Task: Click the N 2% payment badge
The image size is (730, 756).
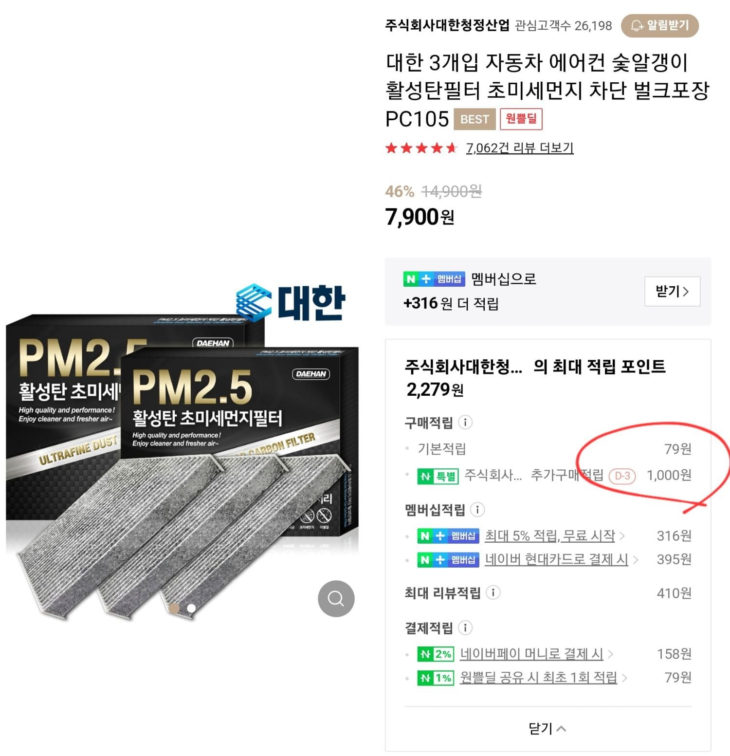Action: pos(436,654)
